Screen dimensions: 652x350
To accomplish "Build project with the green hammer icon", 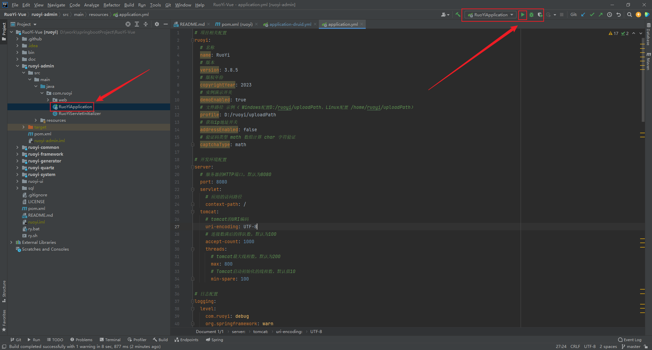I will 458,15.
